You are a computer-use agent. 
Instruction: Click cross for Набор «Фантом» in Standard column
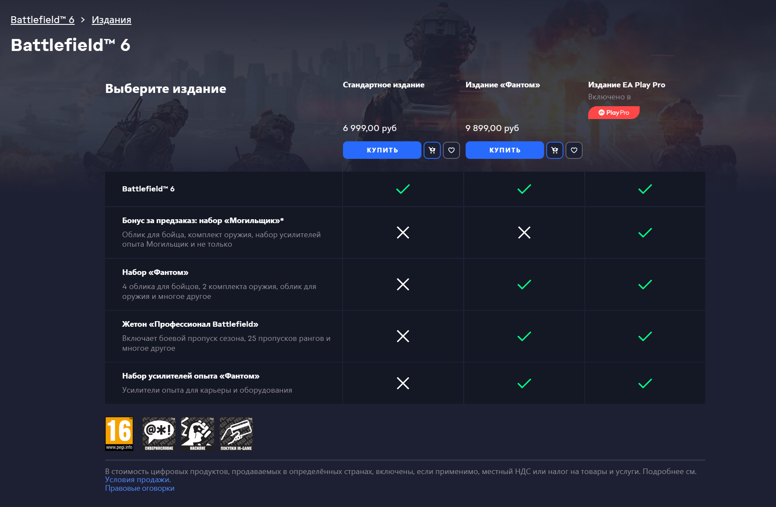pyautogui.click(x=403, y=284)
